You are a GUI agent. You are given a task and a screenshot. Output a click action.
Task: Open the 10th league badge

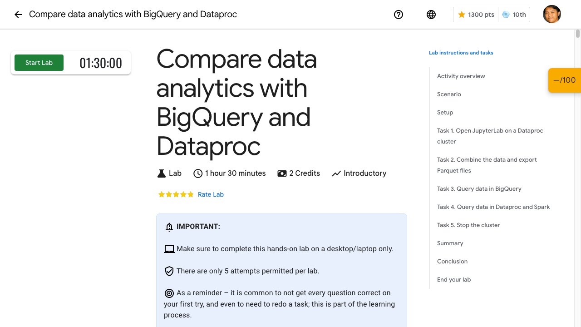[514, 15]
